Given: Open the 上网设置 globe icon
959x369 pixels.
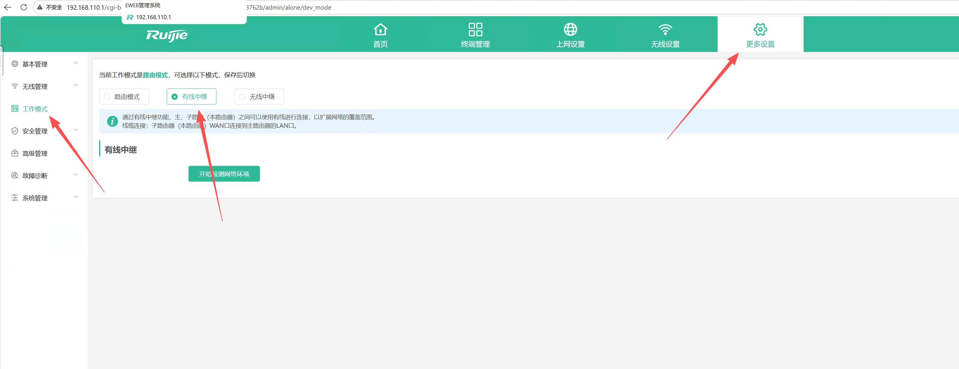Looking at the screenshot, I should point(570,29).
